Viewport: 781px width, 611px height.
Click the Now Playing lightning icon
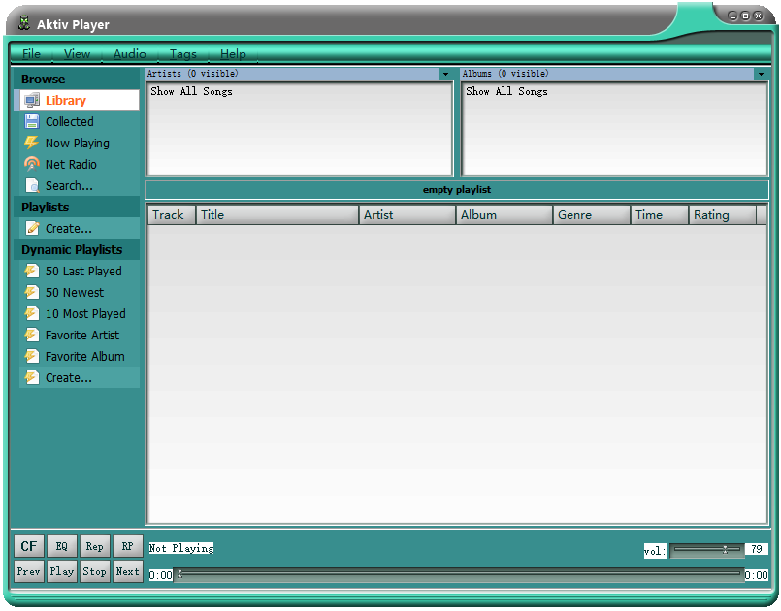[x=32, y=143]
